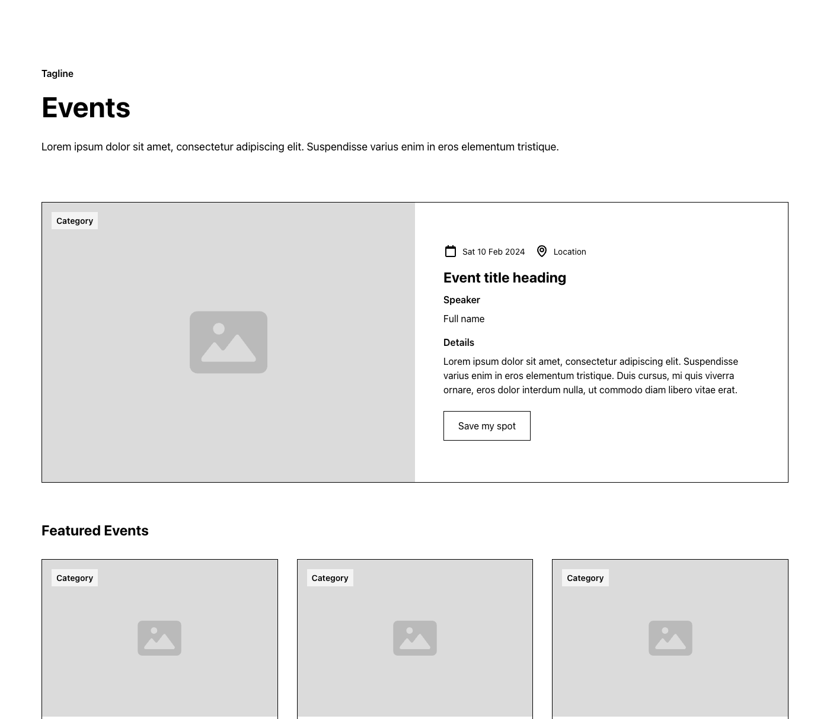This screenshot has width=830, height=719.
Task: Select the Speaker label
Action: point(462,300)
